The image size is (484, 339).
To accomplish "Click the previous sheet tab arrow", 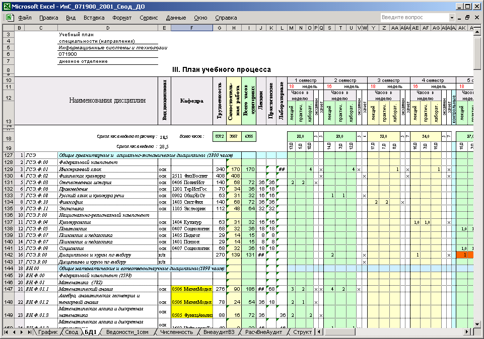I will 14,332.
